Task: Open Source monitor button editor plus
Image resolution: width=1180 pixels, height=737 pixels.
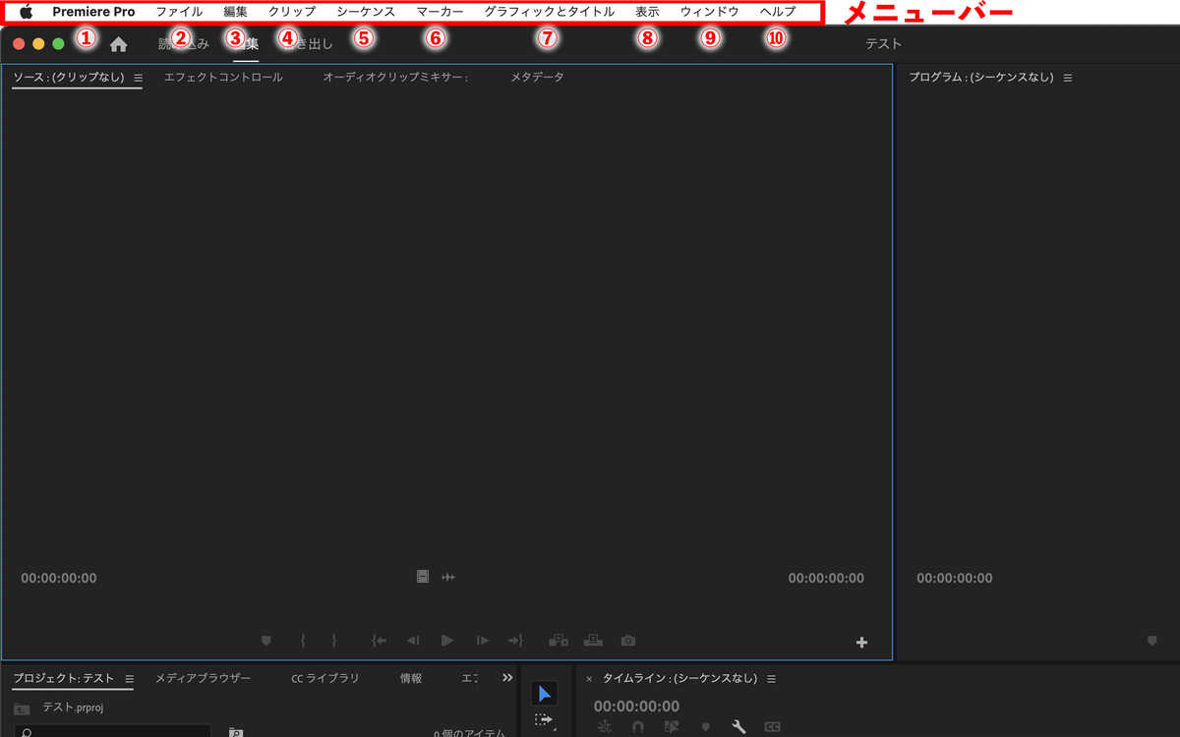Action: 862,643
